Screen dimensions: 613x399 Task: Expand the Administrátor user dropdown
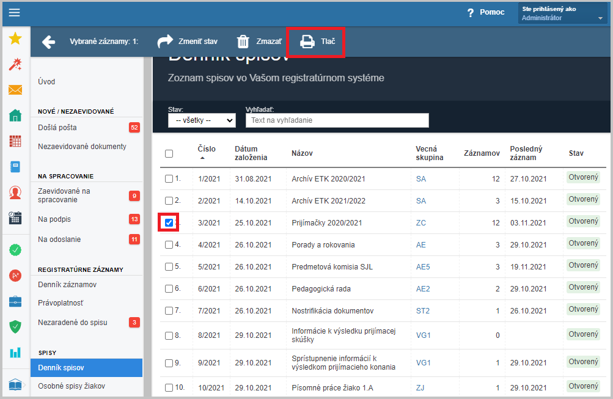tap(562, 13)
